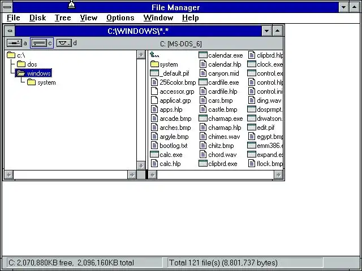Open the Options menu
This screenshot has height=271, width=362.
[120, 18]
